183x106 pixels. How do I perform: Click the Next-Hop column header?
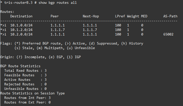coord(91,16)
